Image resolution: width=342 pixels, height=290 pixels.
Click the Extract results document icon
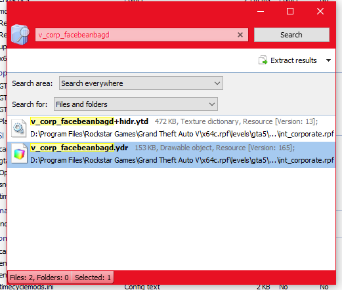tap(263, 60)
